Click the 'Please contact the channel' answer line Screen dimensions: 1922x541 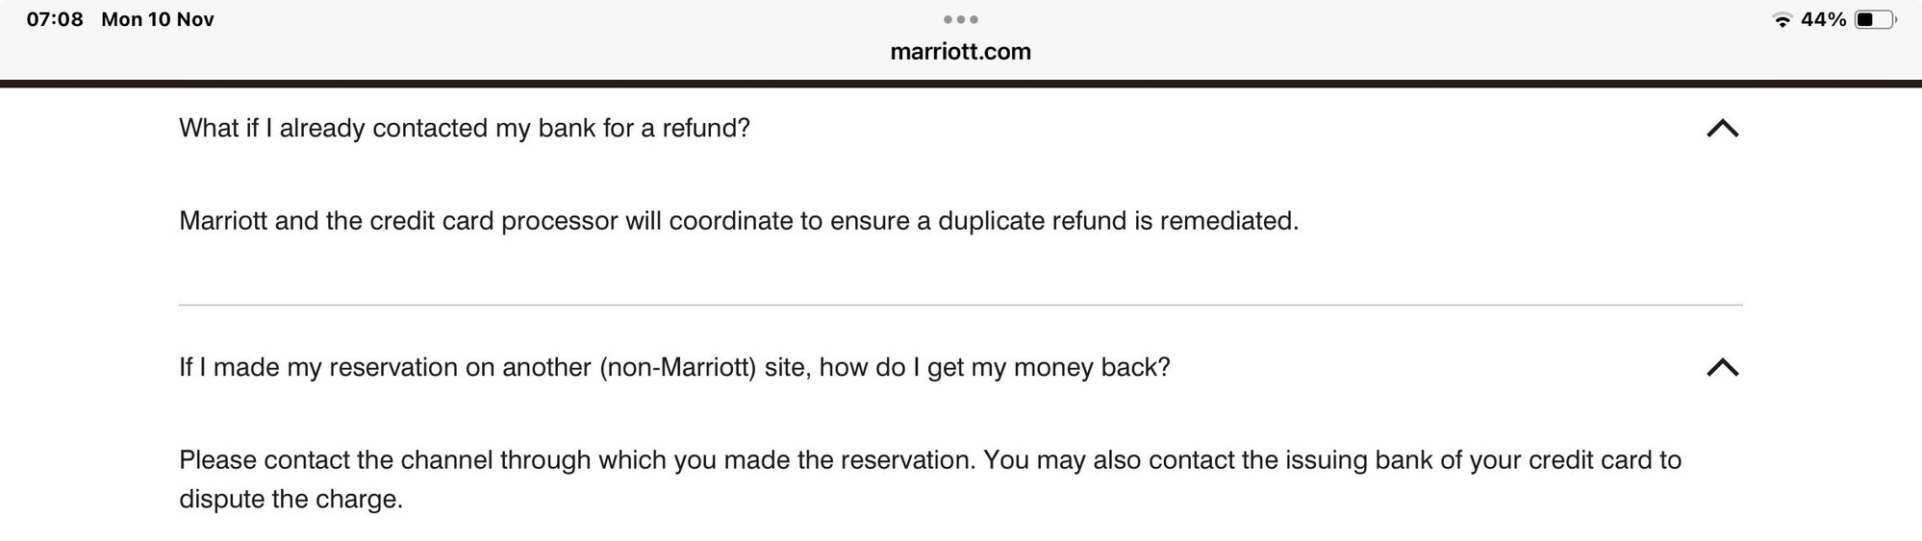[929, 460]
